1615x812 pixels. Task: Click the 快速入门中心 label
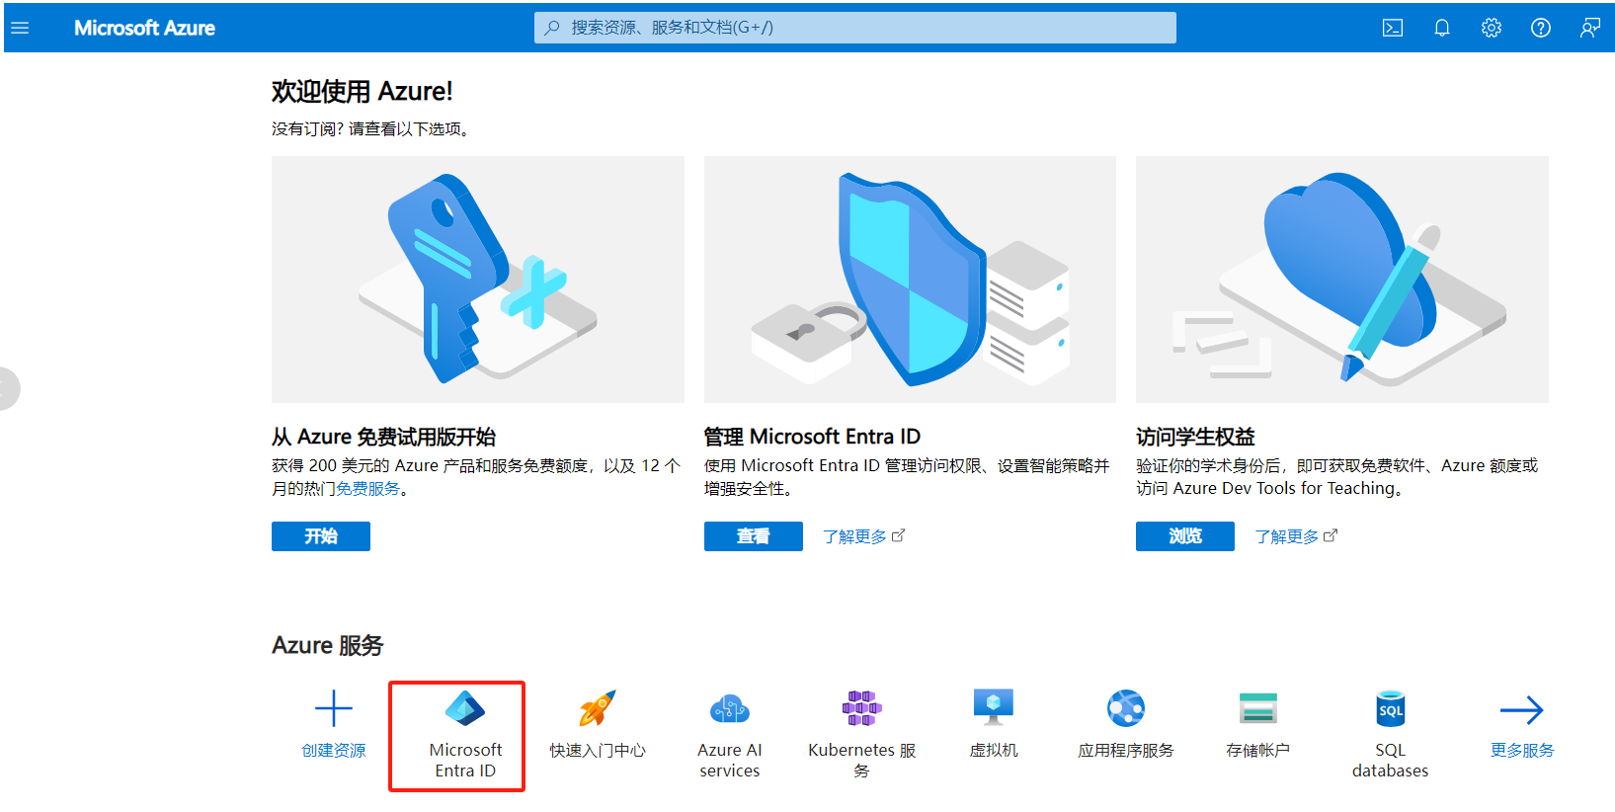(598, 751)
